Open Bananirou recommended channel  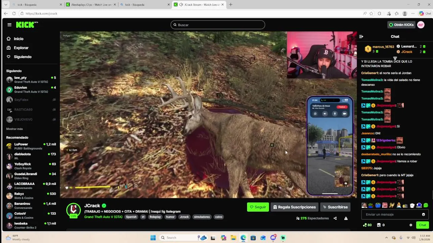click(x=31, y=206)
